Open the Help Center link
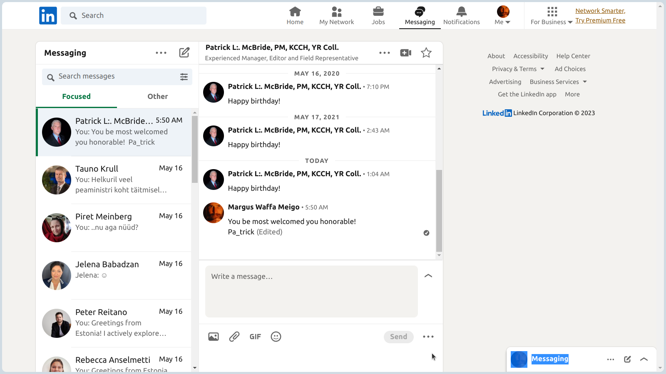This screenshot has width=666, height=374. point(573,56)
